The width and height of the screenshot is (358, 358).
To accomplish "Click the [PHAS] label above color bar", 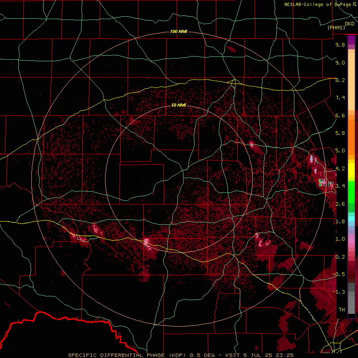I will [x=336, y=27].
